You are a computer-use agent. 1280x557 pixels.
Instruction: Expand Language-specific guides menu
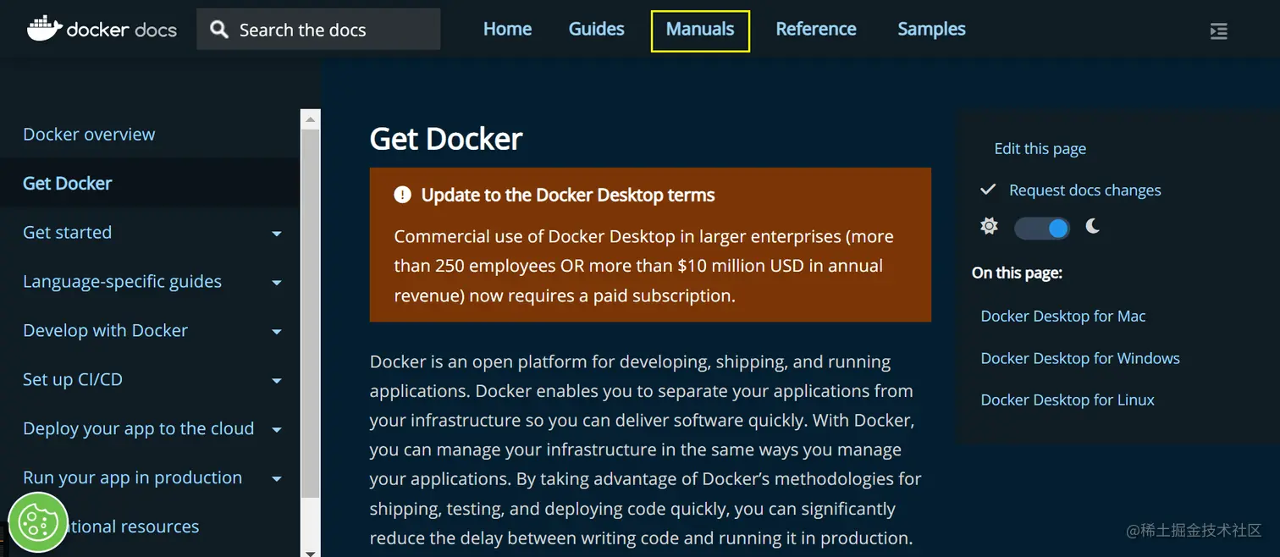pos(276,283)
